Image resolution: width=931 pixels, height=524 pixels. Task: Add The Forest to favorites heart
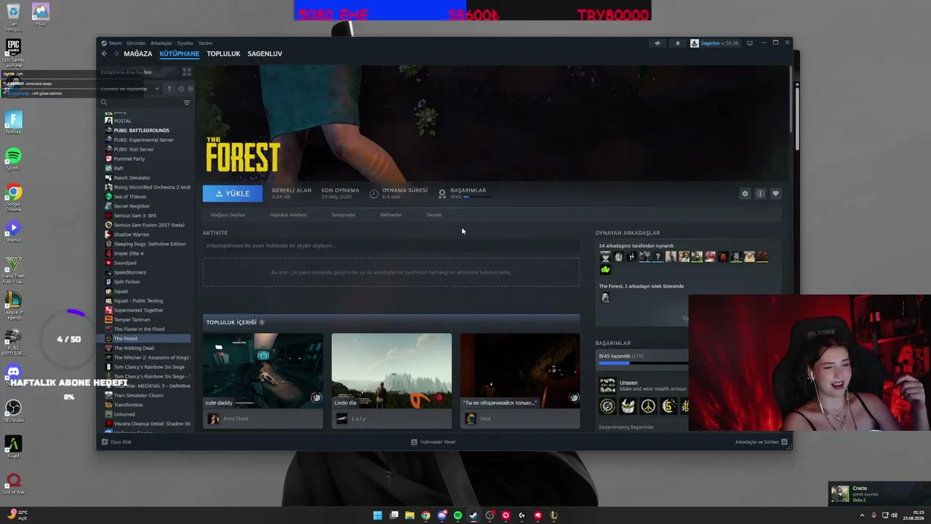775,194
